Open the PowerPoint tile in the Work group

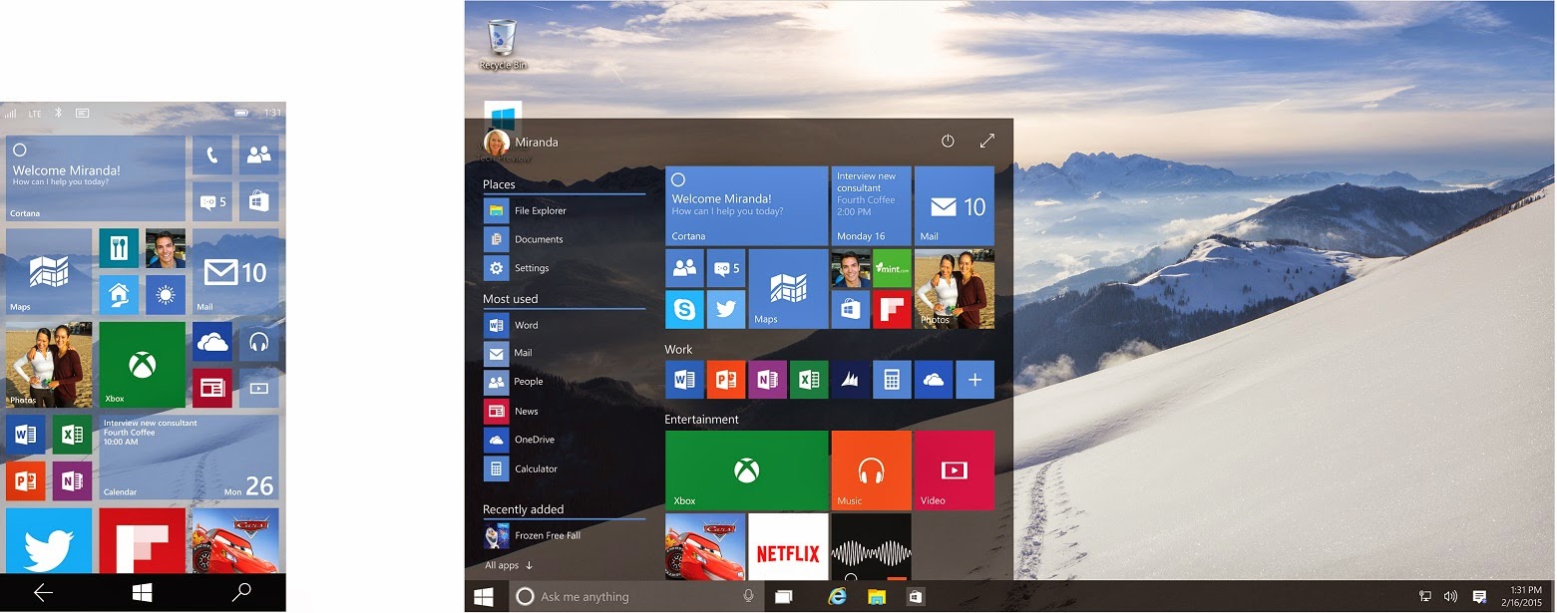coord(726,380)
